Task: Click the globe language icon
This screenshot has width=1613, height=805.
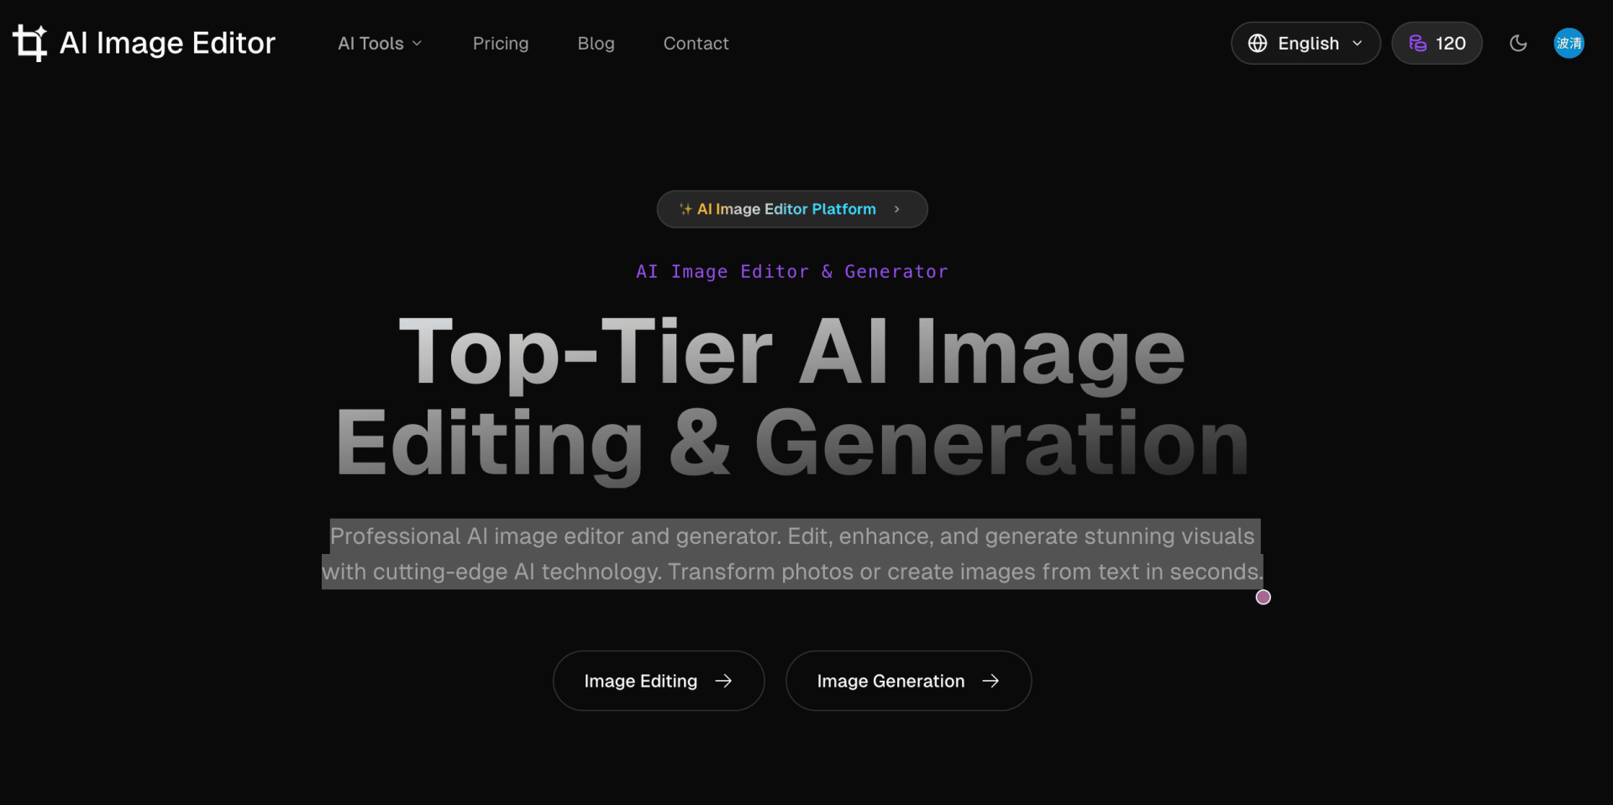Action: (x=1257, y=44)
